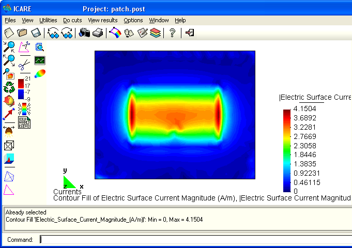Click the magenta triangle icon

tap(9, 190)
